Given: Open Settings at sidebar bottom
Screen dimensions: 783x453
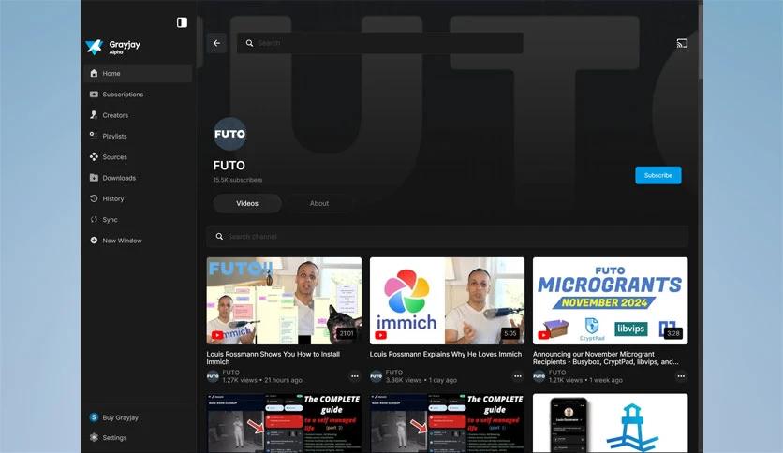Looking at the screenshot, I should tap(114, 437).
